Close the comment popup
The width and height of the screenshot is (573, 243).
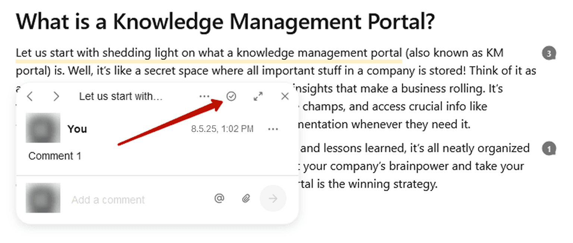pos(285,97)
